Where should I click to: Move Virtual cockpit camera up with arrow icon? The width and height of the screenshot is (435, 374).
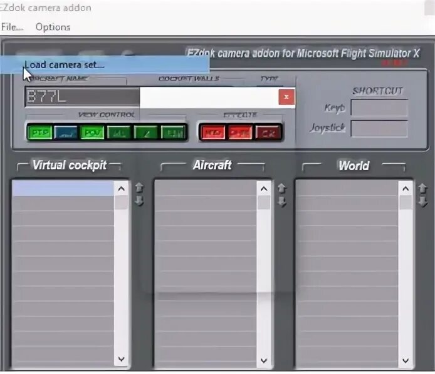click(139, 188)
